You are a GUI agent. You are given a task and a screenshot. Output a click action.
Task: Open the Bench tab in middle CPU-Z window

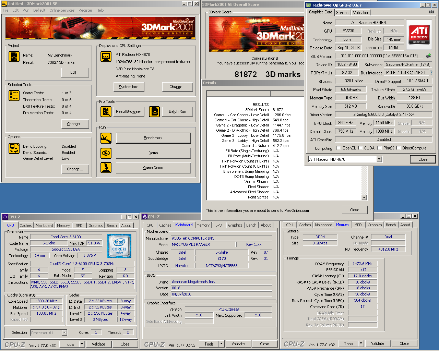(251, 225)
